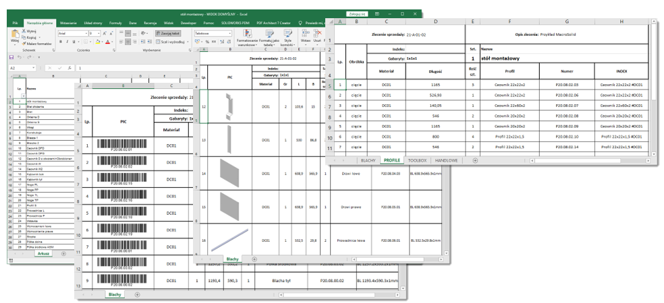Increase font size with the larger A icon
The width and height of the screenshot is (664, 303).
pyautogui.click(x=104, y=33)
